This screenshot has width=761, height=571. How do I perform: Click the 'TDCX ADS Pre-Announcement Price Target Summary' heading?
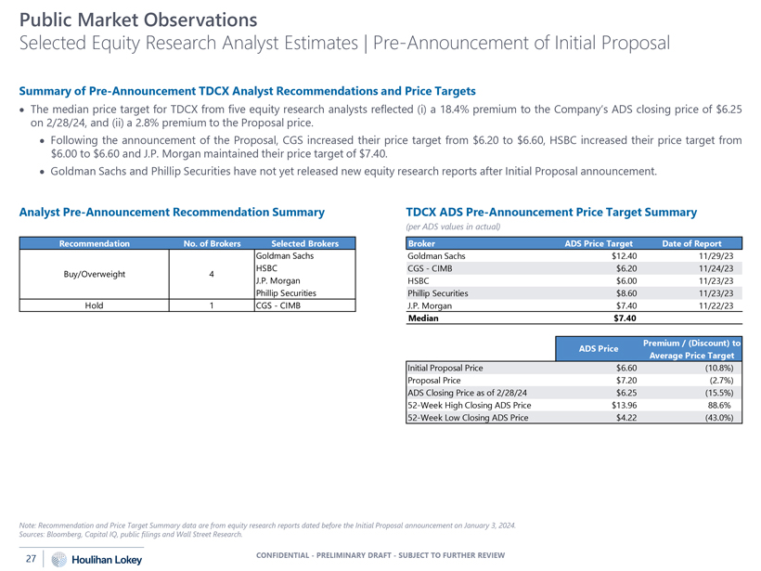tap(551, 213)
